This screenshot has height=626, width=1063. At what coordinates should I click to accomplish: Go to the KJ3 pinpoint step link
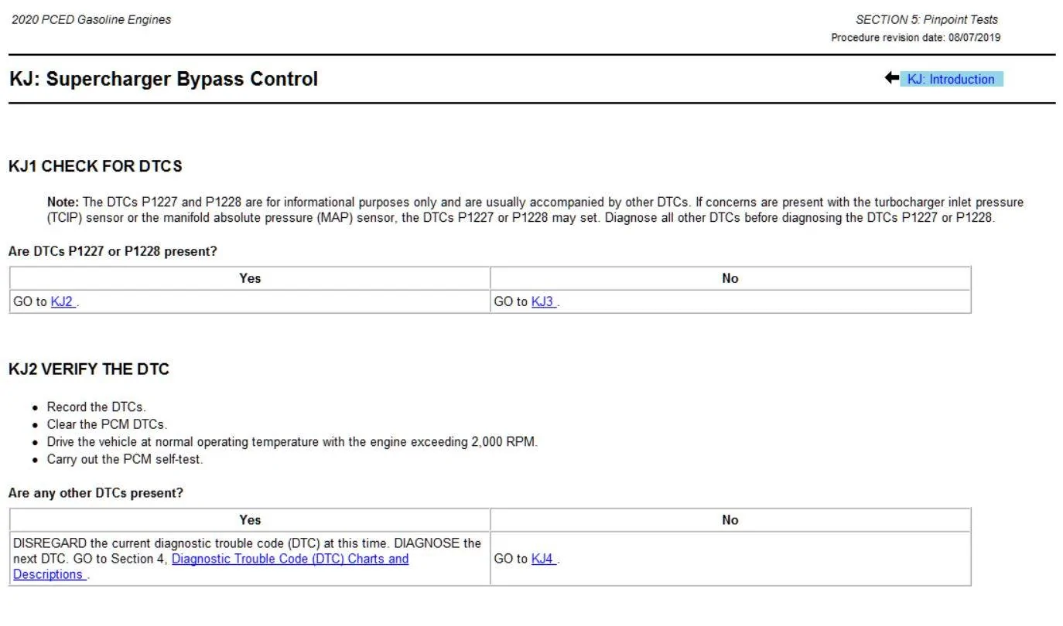pyautogui.click(x=543, y=301)
